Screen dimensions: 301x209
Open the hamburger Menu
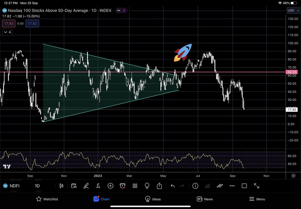click(257, 199)
